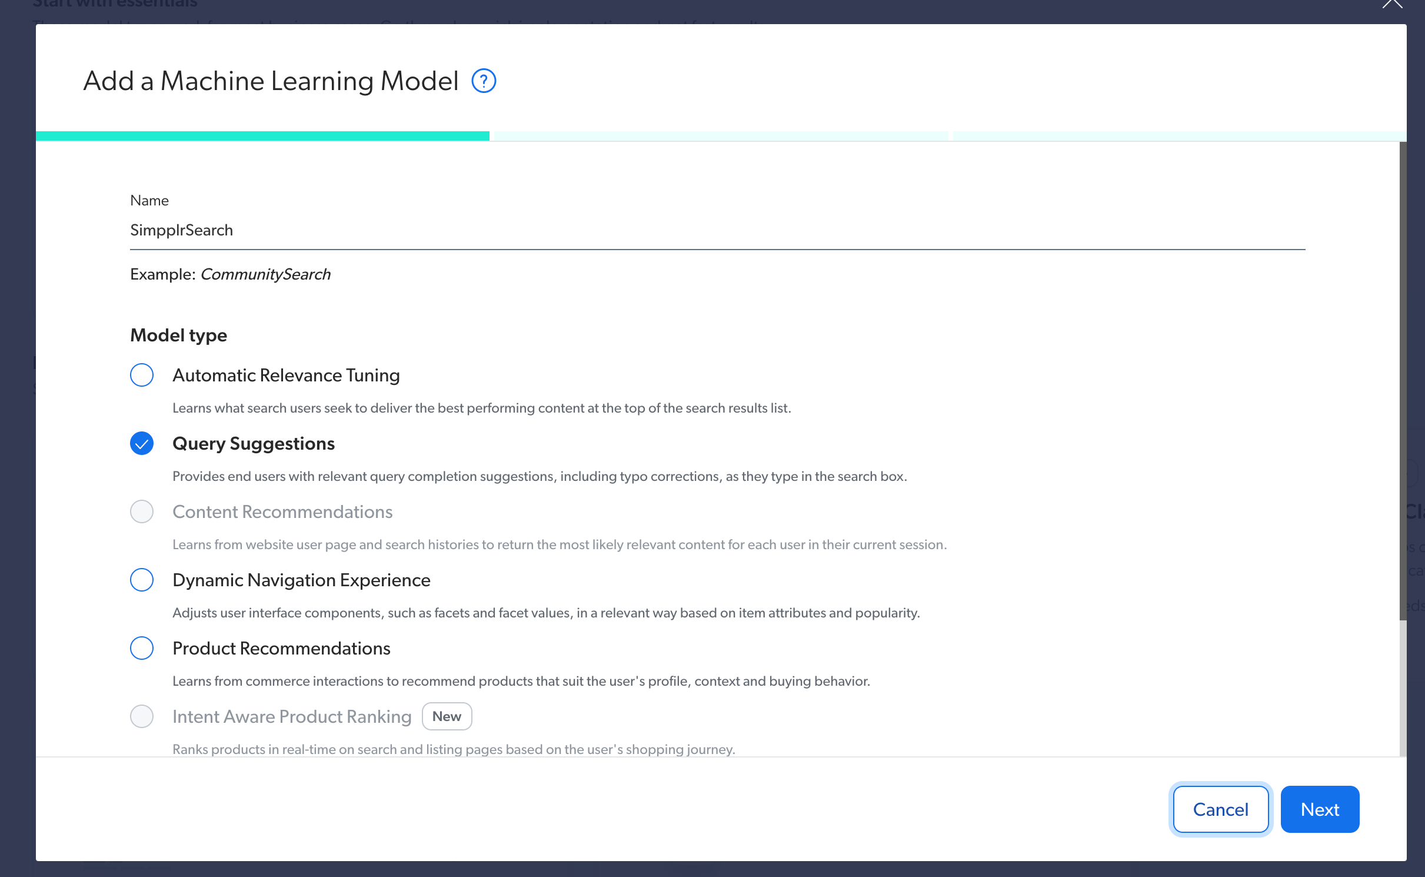Click the Next button
1425x877 pixels.
point(1320,809)
